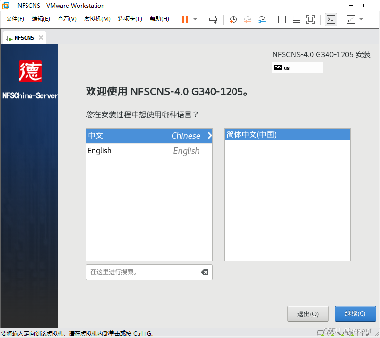
Task: Clear the language search field
Action: tap(205, 272)
